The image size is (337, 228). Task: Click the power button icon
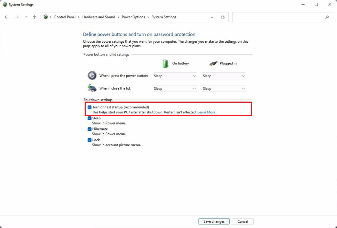[92, 76]
